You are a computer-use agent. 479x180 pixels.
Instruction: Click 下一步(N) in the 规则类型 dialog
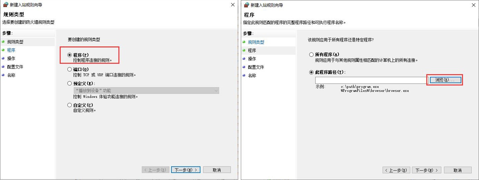(x=186, y=170)
